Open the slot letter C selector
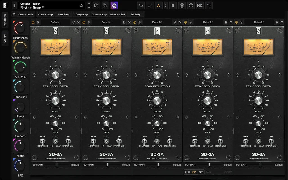The width and height of the screenshot is (288, 180). (73, 22)
